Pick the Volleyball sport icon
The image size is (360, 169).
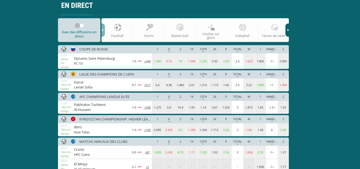point(242,27)
